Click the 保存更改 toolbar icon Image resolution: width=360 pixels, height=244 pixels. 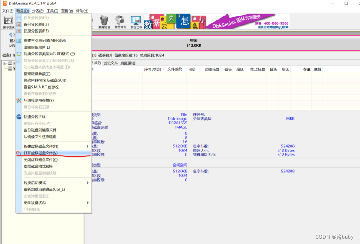point(9,22)
